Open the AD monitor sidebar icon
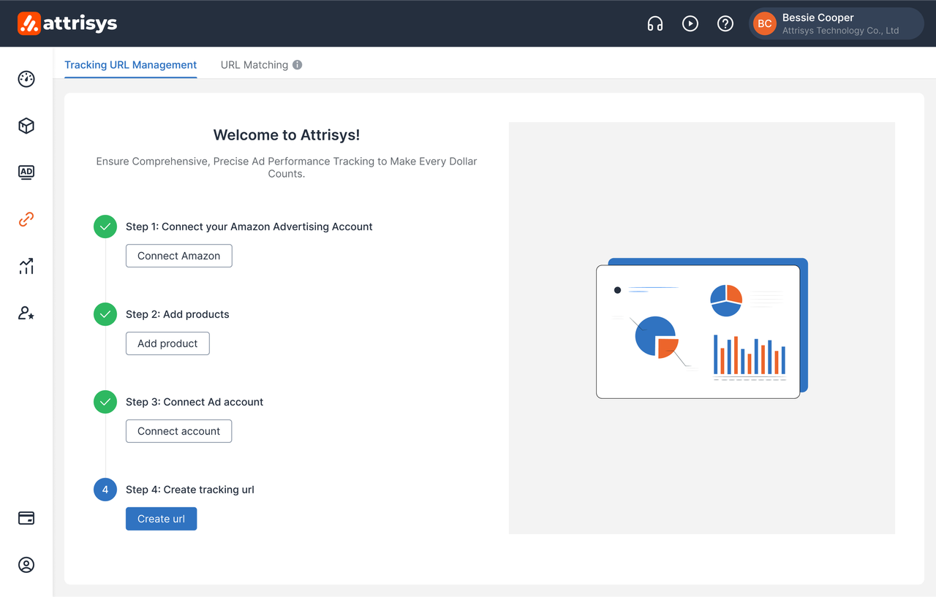This screenshot has width=936, height=597. tap(26, 172)
